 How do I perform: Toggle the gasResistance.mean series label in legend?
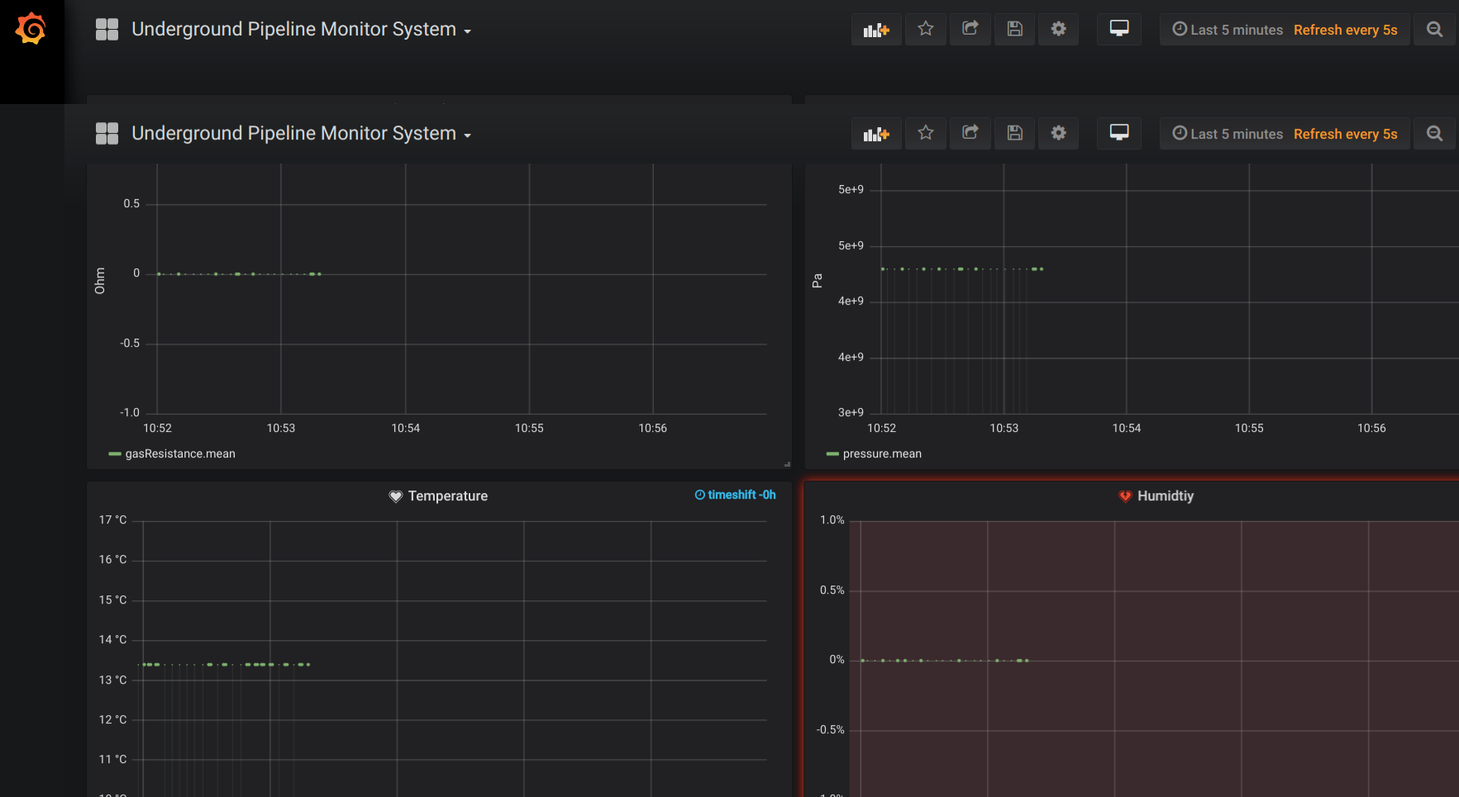click(180, 453)
